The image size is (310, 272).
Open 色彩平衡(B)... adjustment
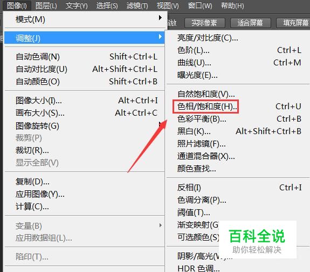pyautogui.click(x=238, y=119)
